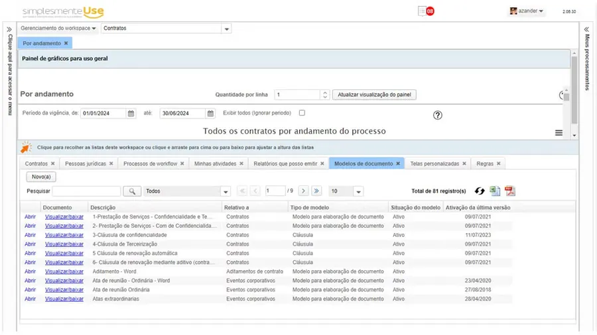597x335 pixels.
Task: Click the help question mark icon
Action: pyautogui.click(x=438, y=115)
